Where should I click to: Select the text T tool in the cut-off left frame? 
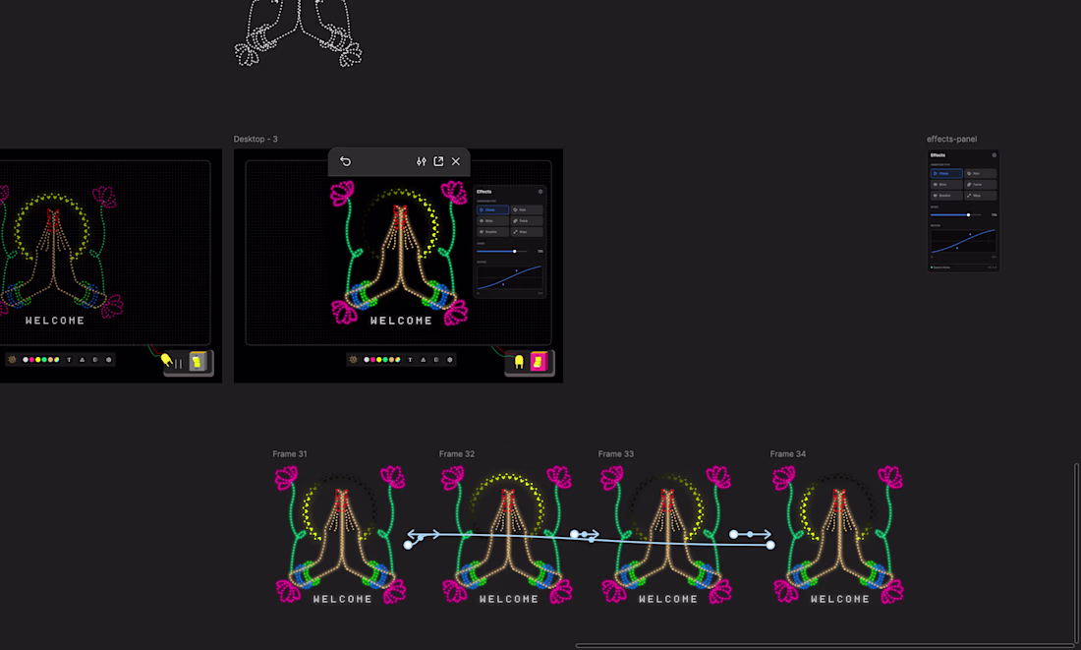[69, 360]
